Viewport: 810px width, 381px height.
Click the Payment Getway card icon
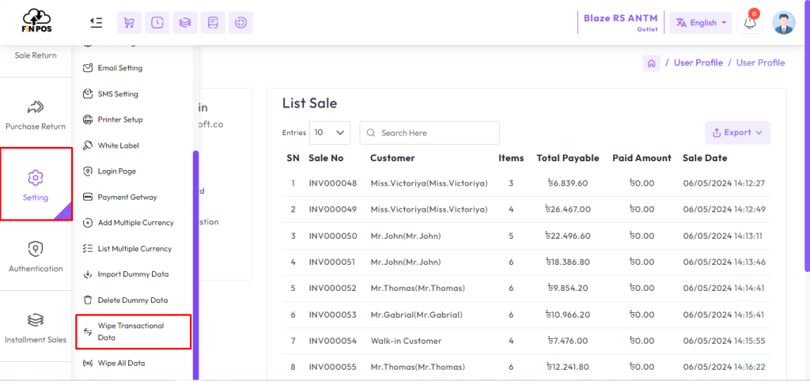tap(88, 197)
